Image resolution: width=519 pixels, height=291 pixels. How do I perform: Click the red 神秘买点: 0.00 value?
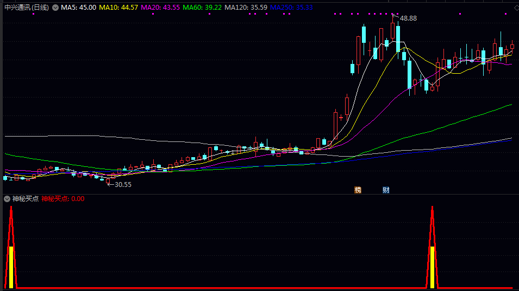coord(63,199)
